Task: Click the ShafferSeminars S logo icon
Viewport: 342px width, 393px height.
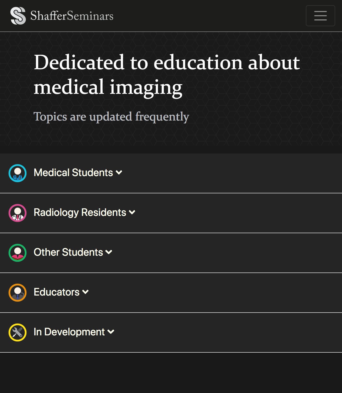Action: [x=18, y=16]
